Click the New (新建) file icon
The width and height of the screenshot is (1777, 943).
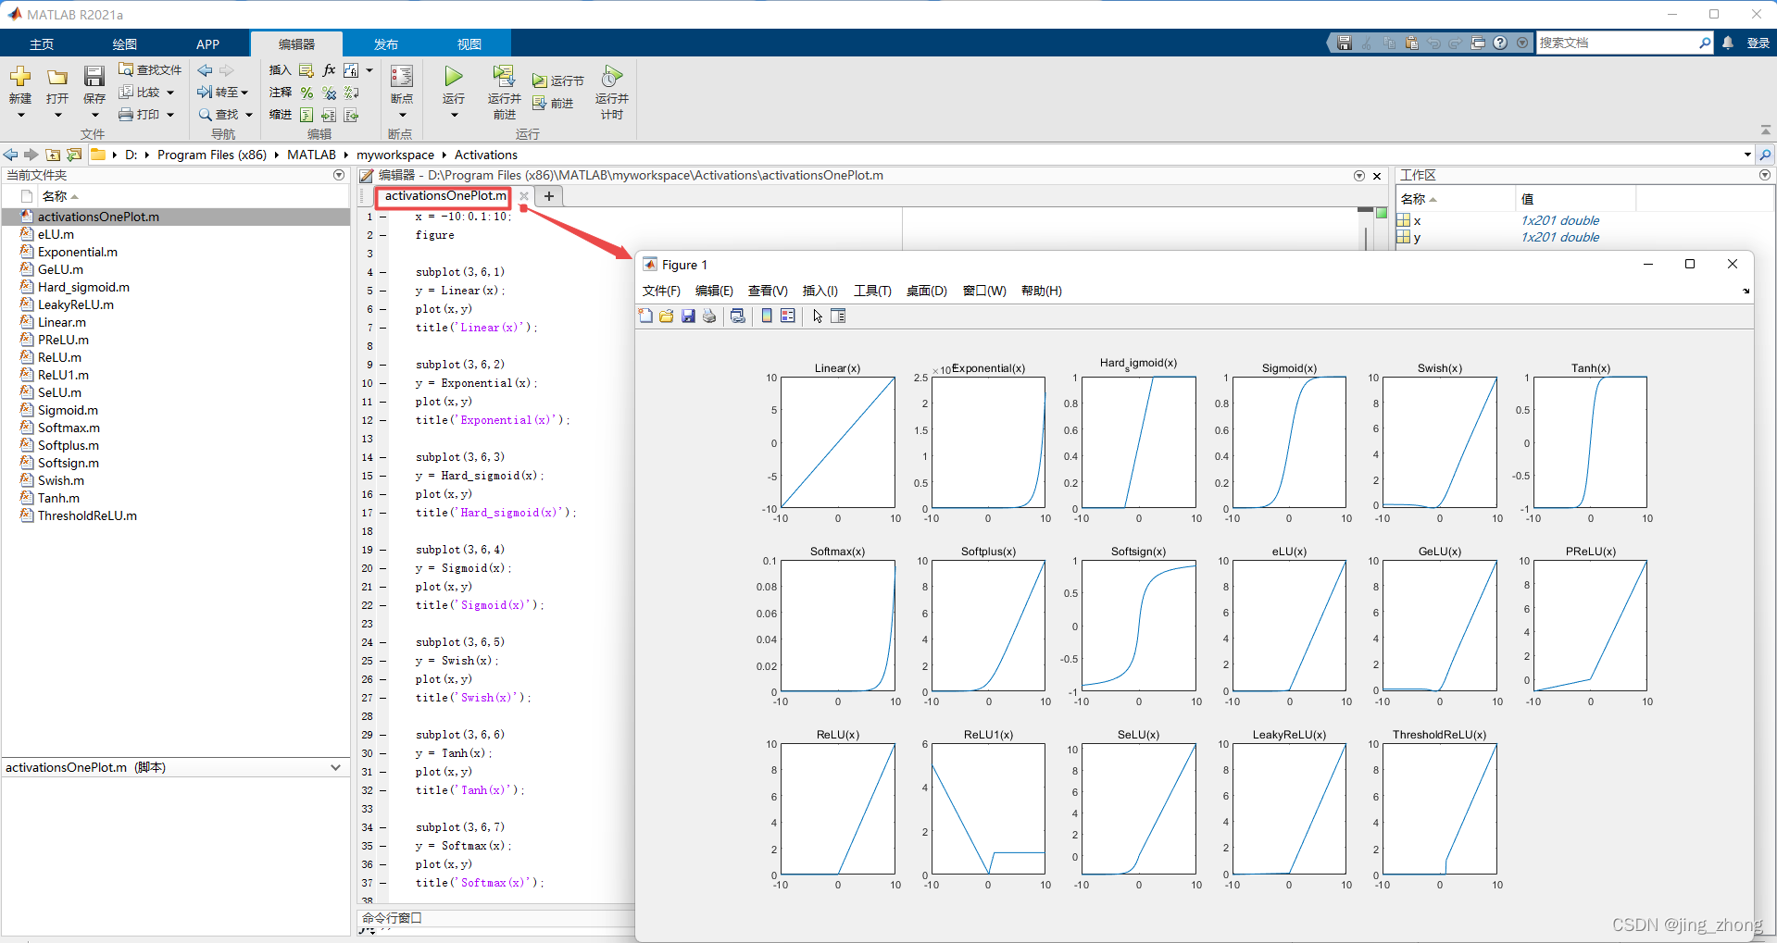[20, 76]
